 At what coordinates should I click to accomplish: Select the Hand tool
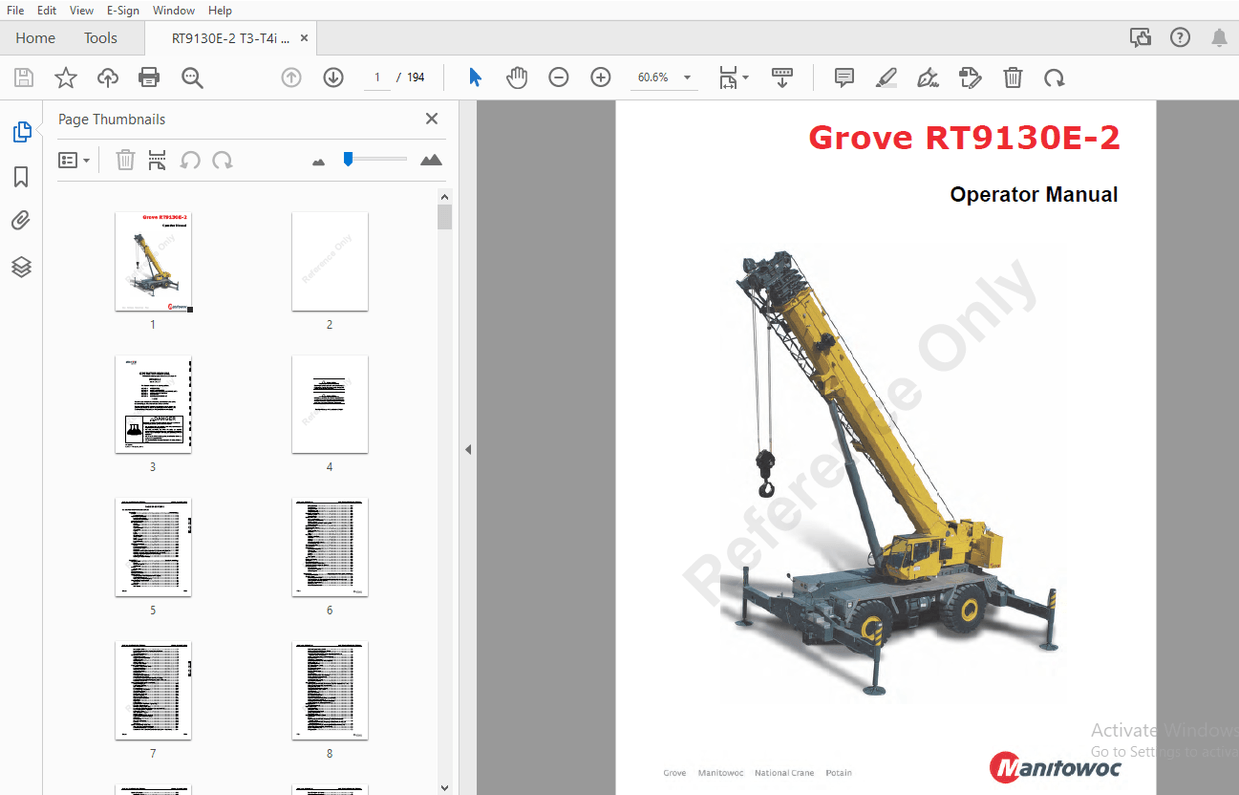pos(517,77)
